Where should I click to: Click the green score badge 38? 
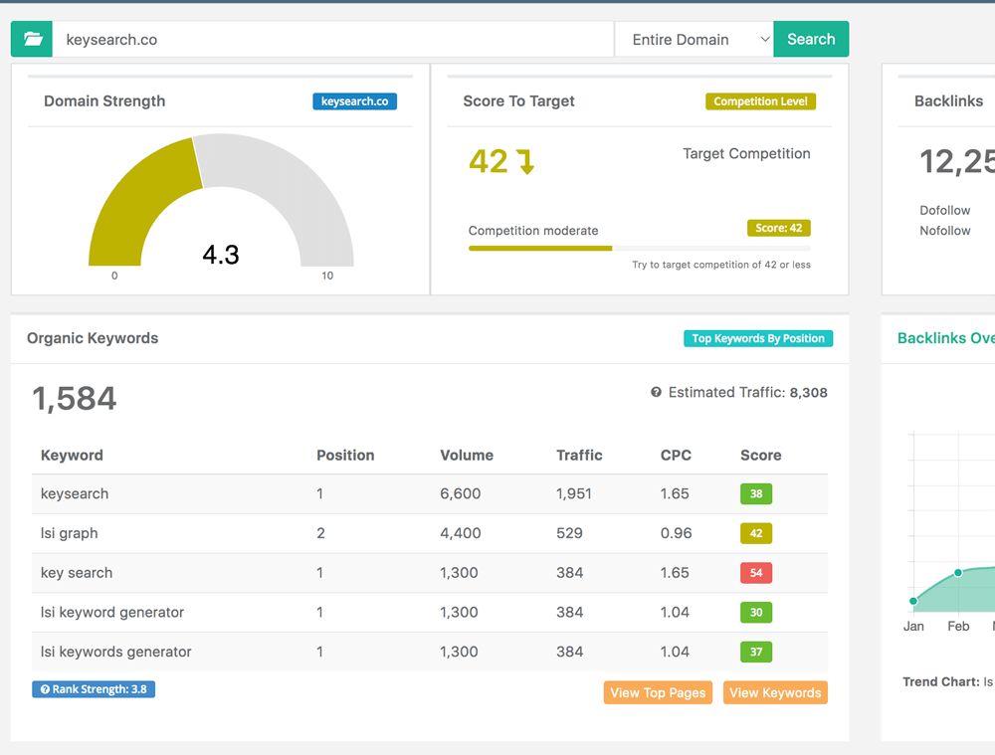(756, 493)
